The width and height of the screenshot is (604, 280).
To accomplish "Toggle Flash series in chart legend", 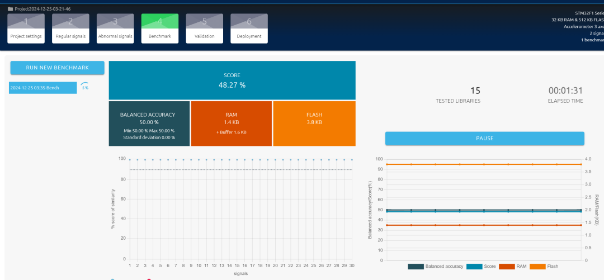I will pos(537,267).
